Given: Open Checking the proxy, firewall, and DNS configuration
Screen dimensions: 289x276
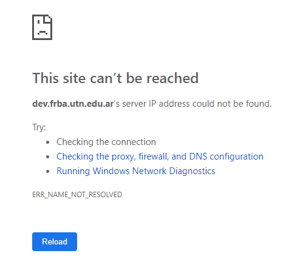Looking at the screenshot, I should coord(160,157).
